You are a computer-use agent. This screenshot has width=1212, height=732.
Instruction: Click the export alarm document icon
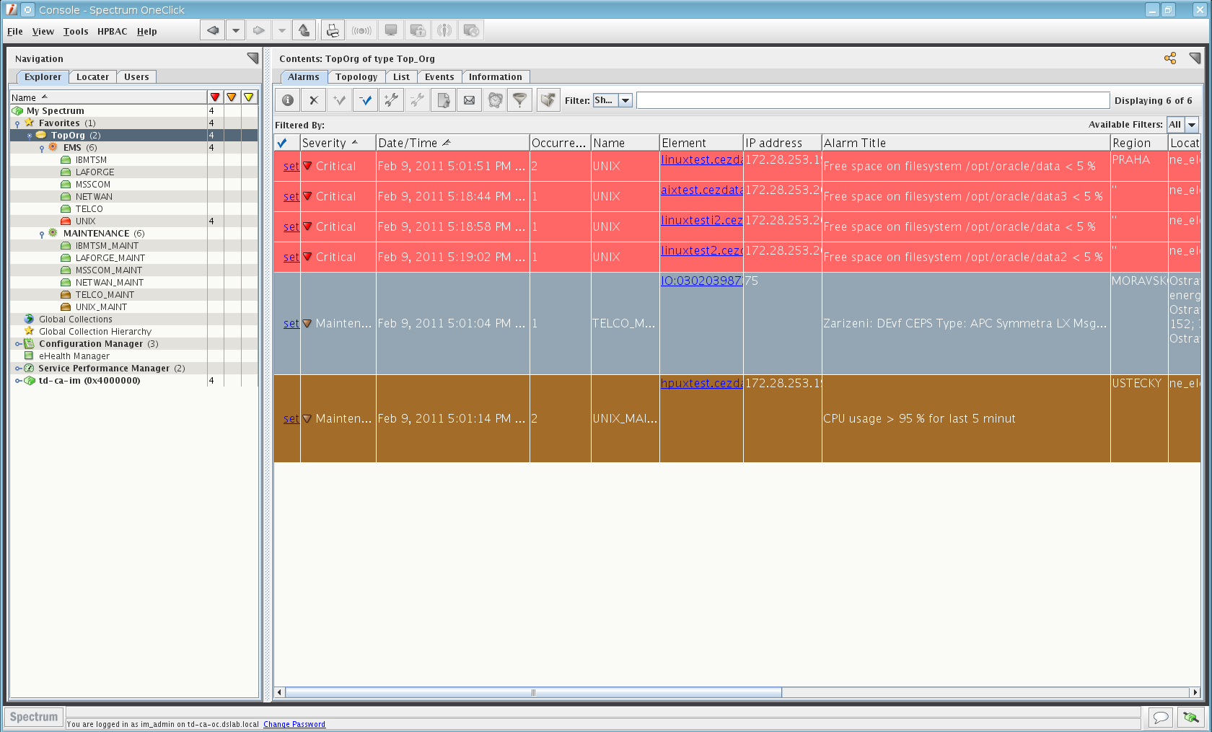pos(443,100)
